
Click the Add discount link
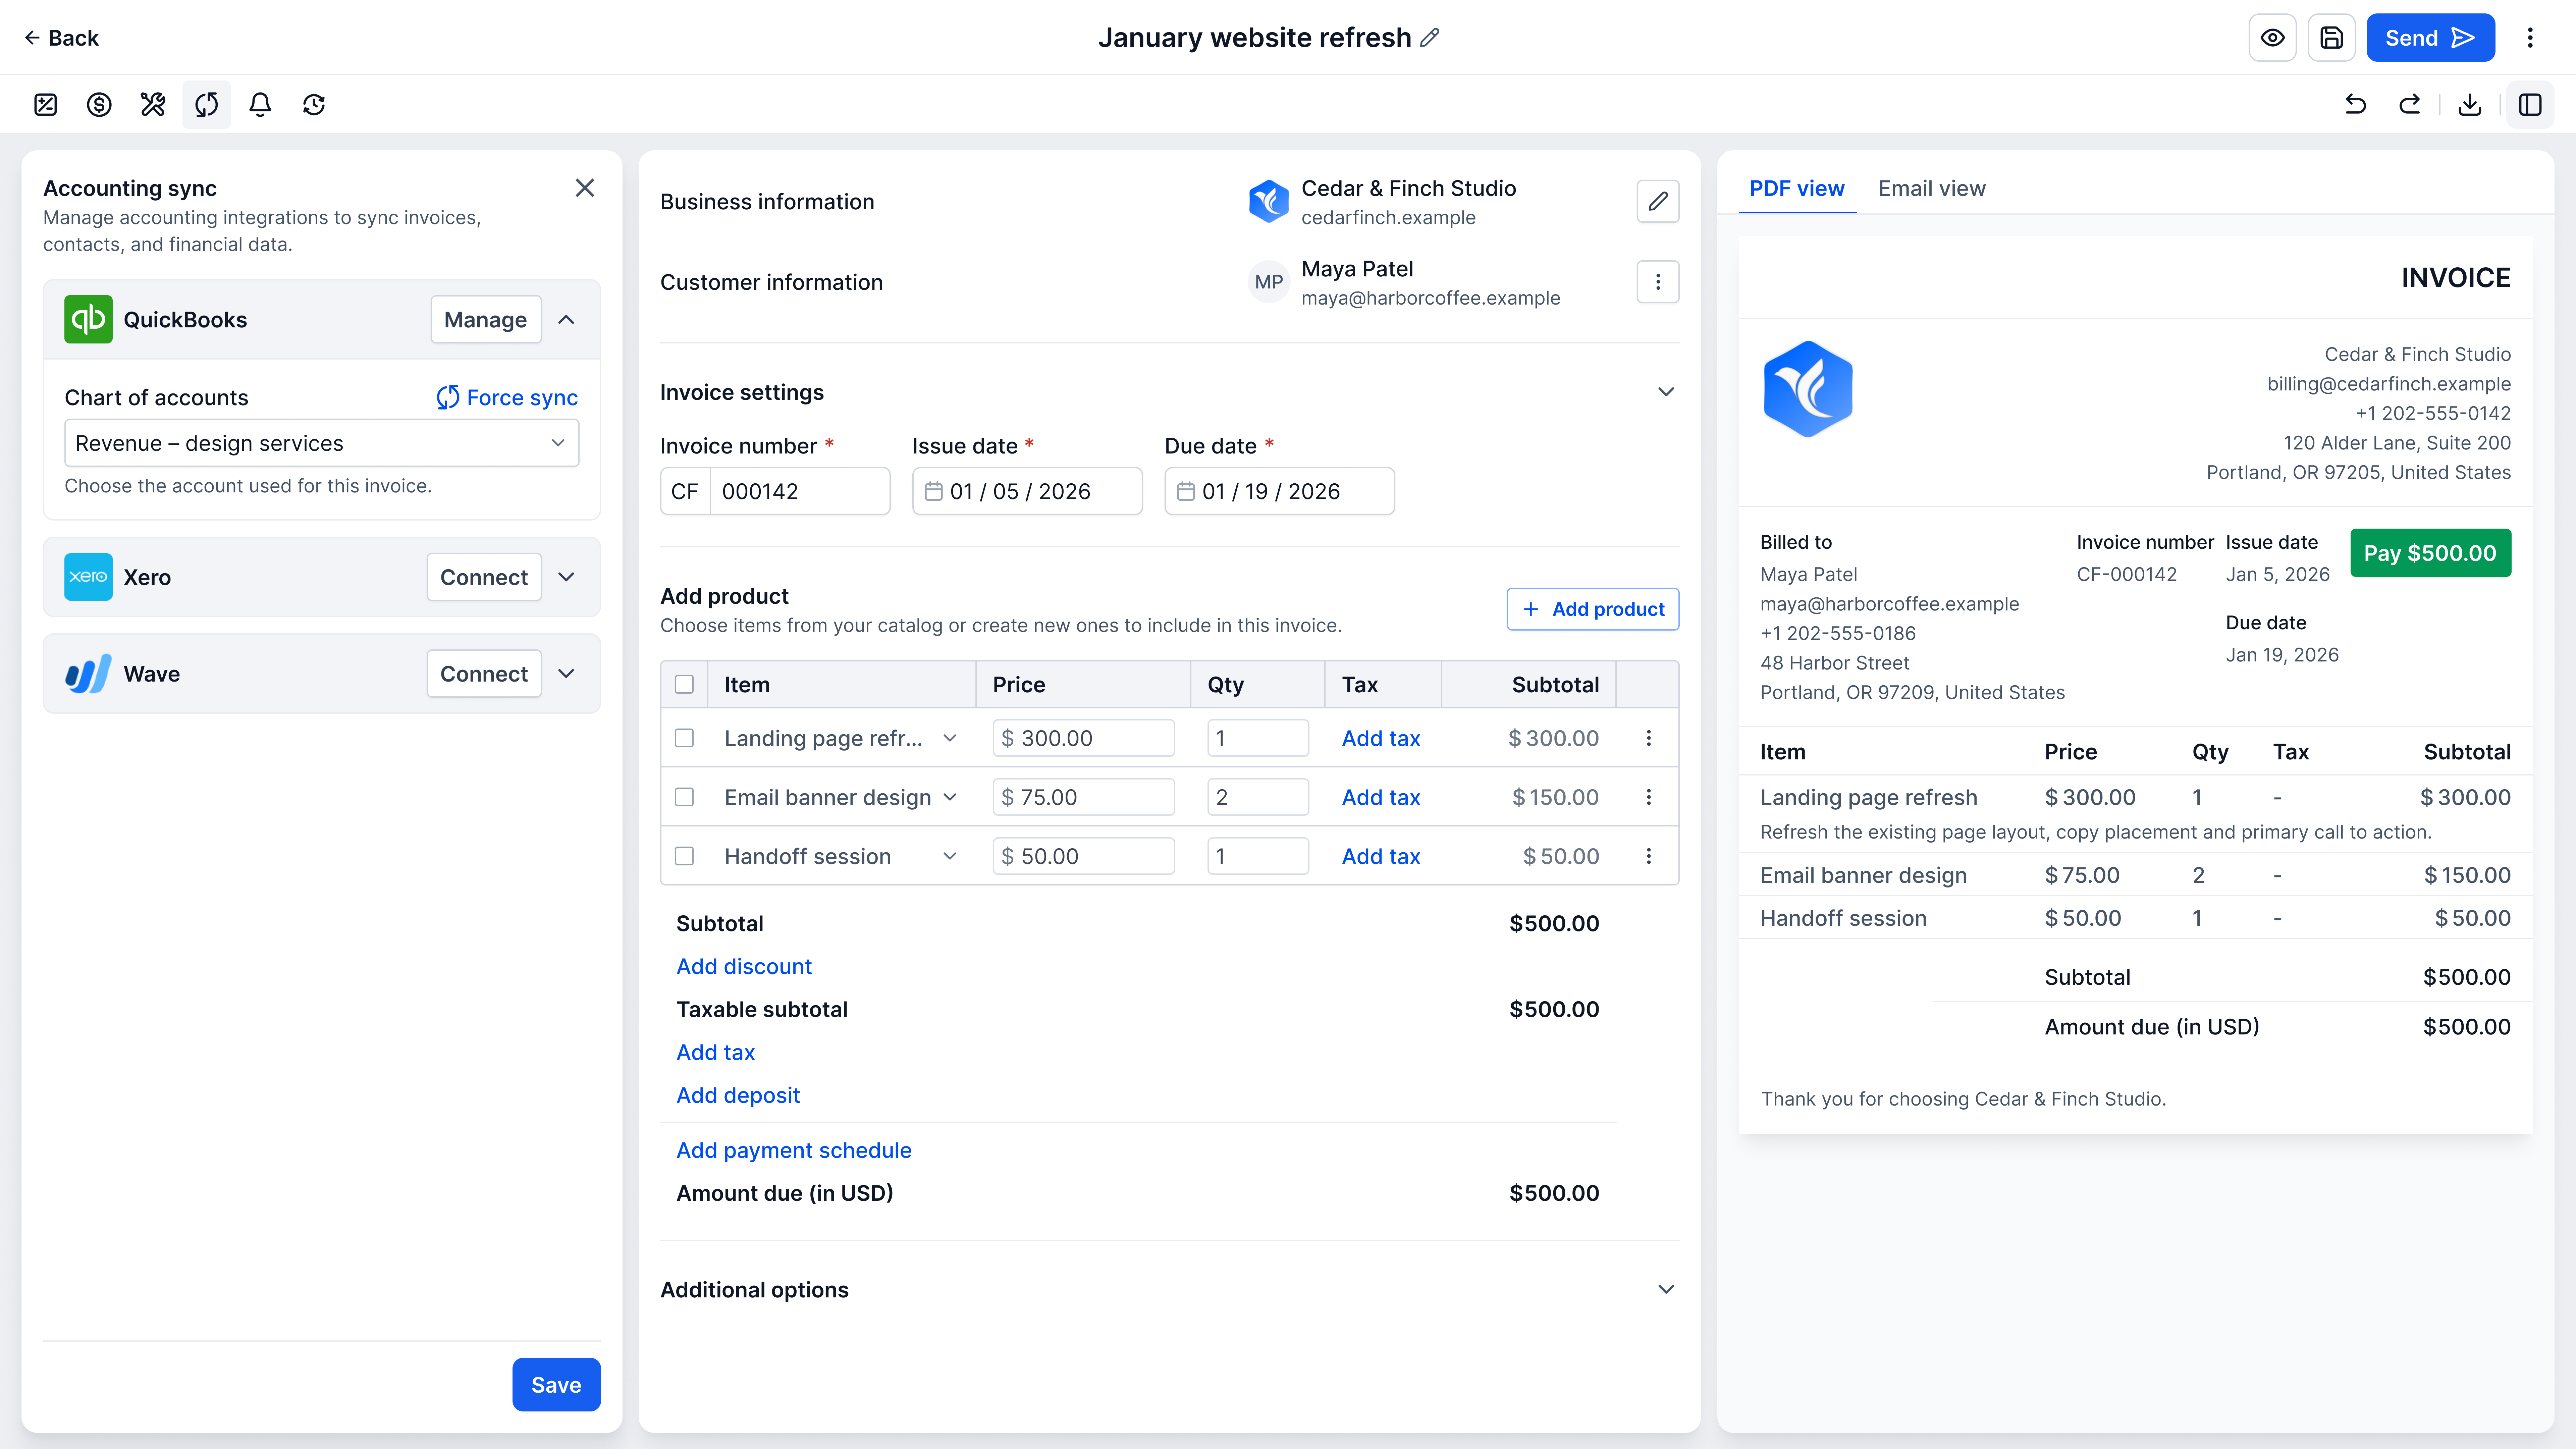[744, 967]
